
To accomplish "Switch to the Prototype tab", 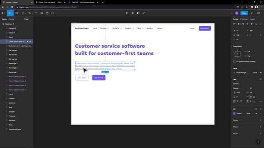I will coord(244,19).
